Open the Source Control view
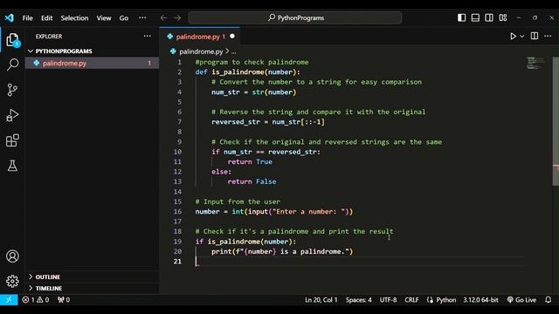Image resolution: width=559 pixels, height=314 pixels. point(12,90)
